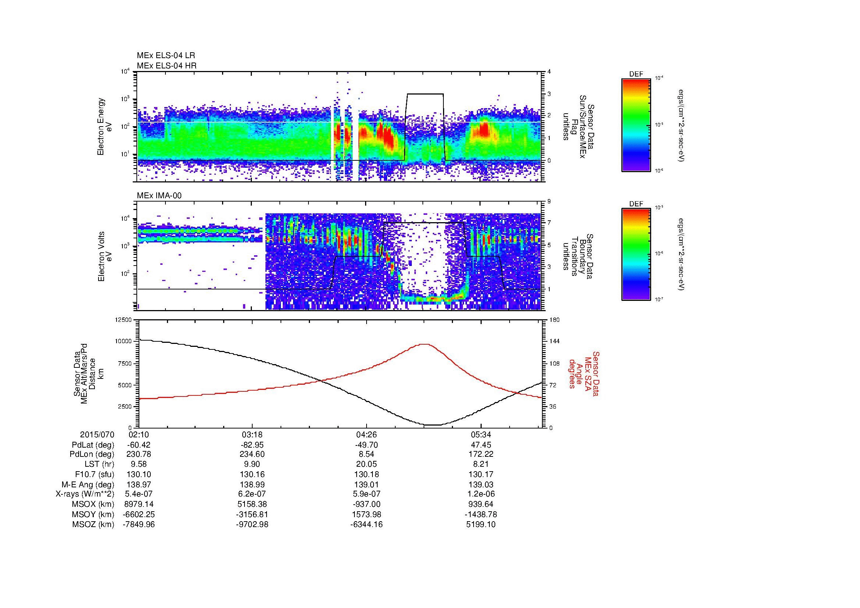
Task: Click the MSOZ value -6344.16
Action: (366, 525)
